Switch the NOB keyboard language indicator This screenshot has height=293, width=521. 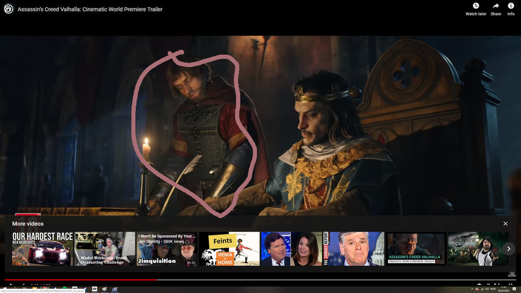(x=493, y=289)
